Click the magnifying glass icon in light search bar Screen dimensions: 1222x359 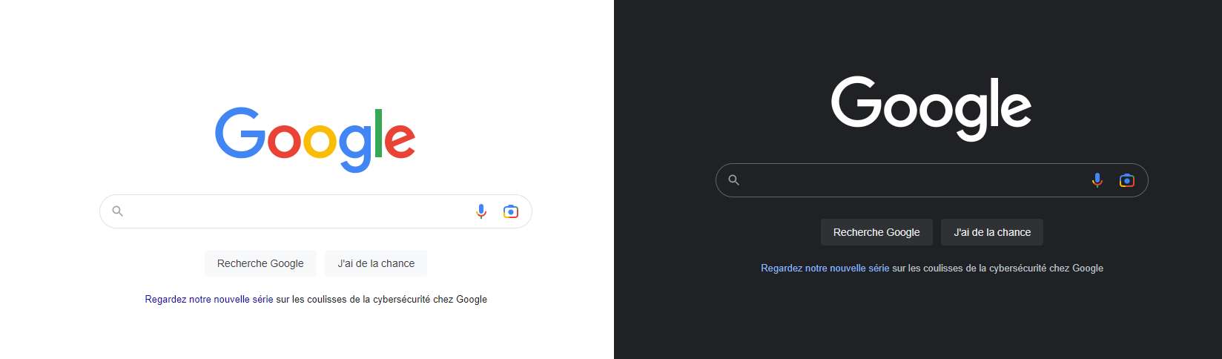click(117, 211)
